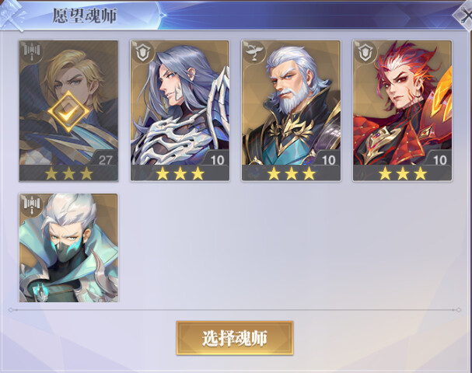Select the masked white-haired soul master card
The image size is (472, 373).
(68, 248)
